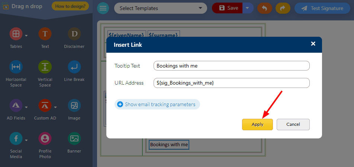The image size is (354, 167).
Task: Open the Save options arrow
Action: point(248,8)
